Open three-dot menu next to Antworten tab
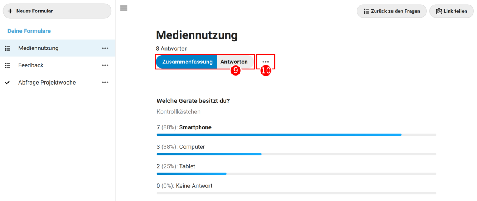477x201 pixels. [265, 62]
